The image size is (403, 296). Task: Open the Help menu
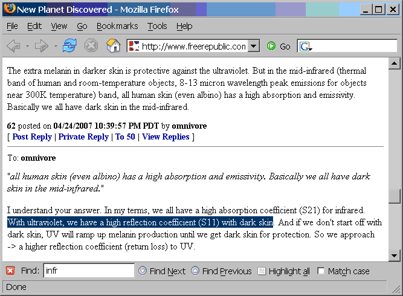pos(184,26)
